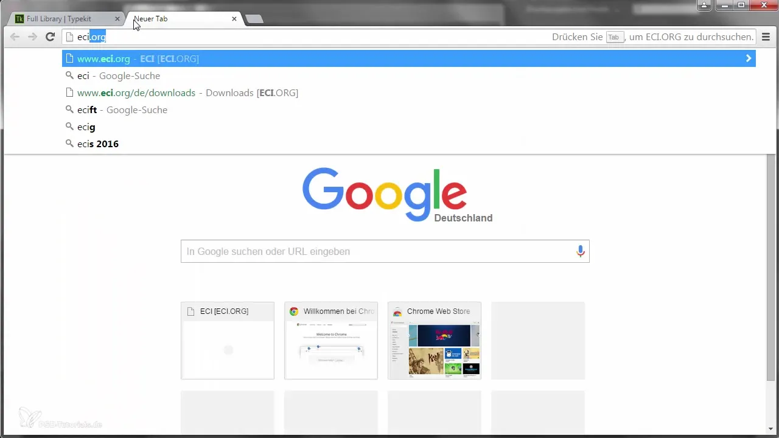Reload the page with the refresh icon
This screenshot has width=779, height=438.
pyautogui.click(x=51, y=37)
